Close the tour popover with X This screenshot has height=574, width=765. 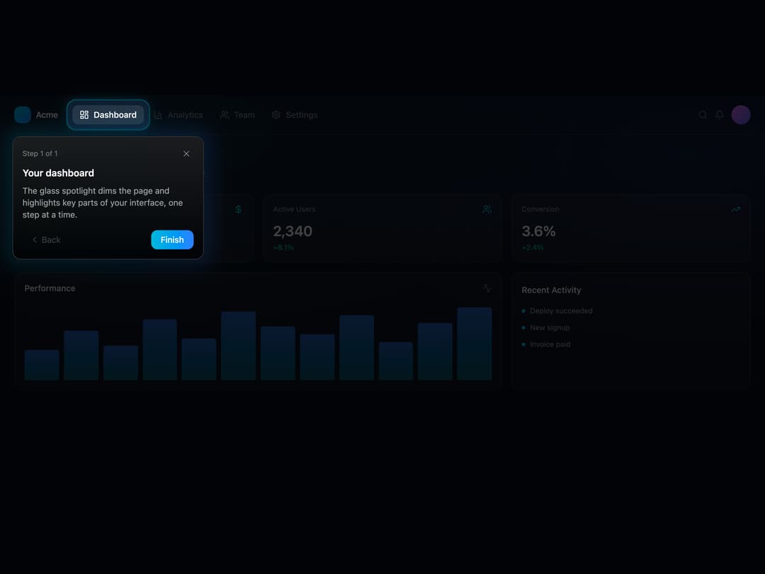186,154
